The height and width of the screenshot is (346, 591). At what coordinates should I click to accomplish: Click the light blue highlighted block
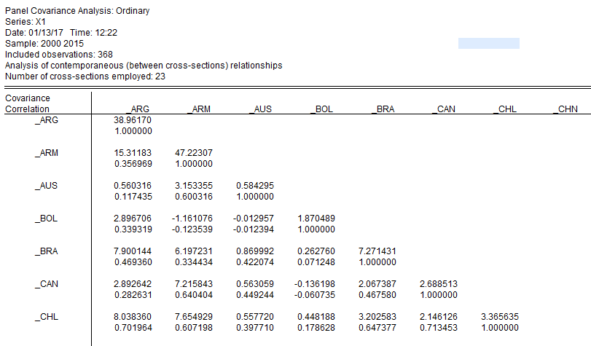click(488, 44)
